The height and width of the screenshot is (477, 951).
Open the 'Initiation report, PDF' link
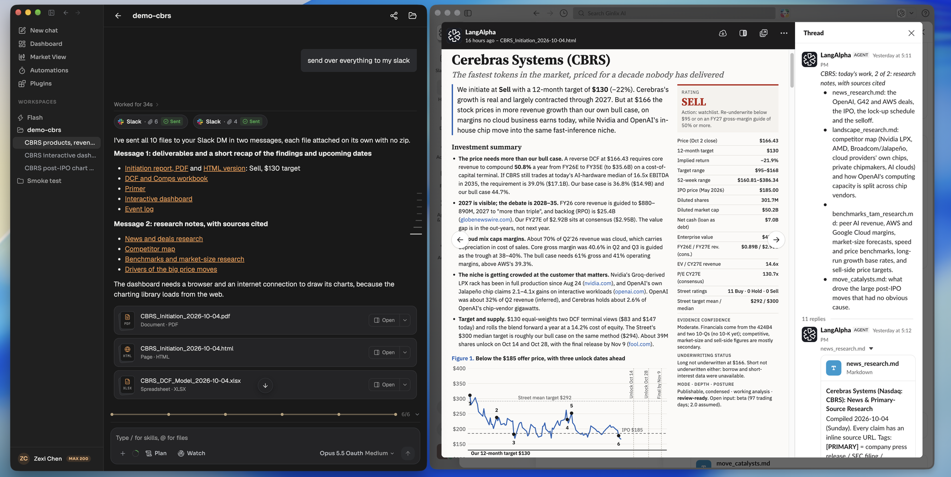click(x=156, y=168)
